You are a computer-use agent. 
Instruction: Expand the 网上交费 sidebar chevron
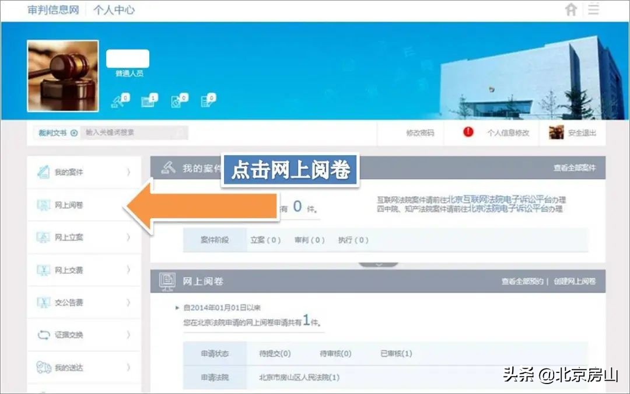(x=128, y=270)
